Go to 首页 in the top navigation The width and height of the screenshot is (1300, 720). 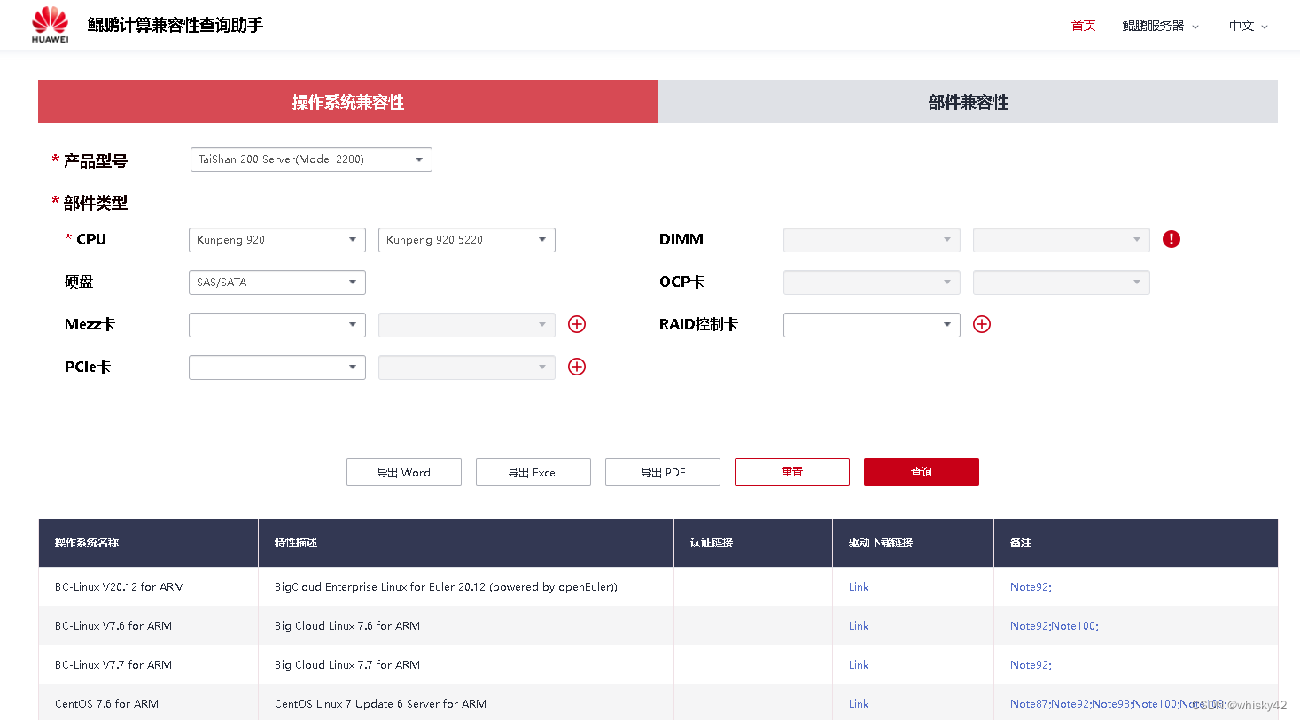[1083, 26]
